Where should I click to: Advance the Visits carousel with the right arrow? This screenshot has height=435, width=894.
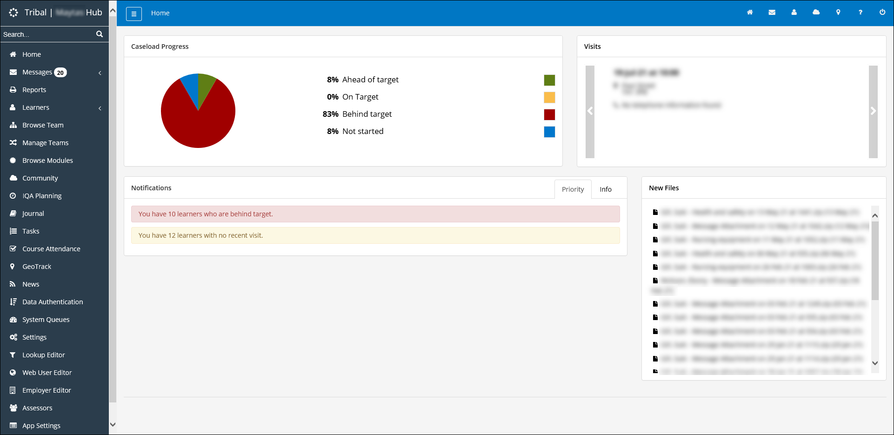(x=873, y=111)
